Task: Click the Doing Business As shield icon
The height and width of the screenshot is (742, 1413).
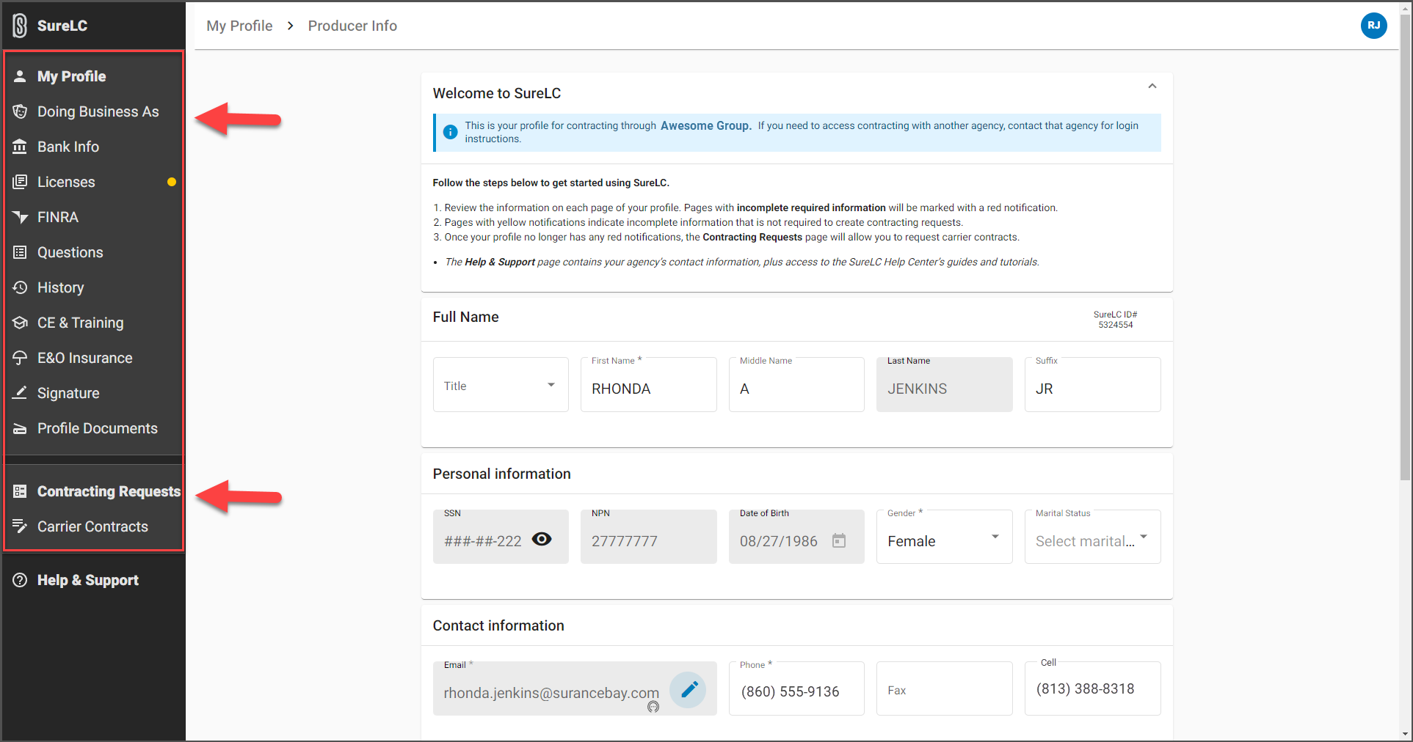Action: (x=20, y=111)
